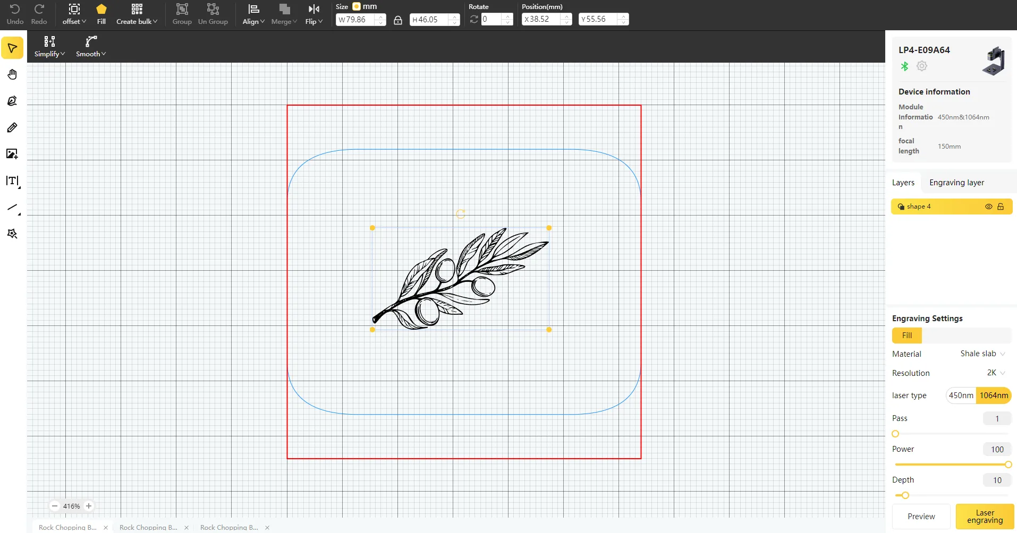Toggle visibility of shape 4 layer

point(988,207)
